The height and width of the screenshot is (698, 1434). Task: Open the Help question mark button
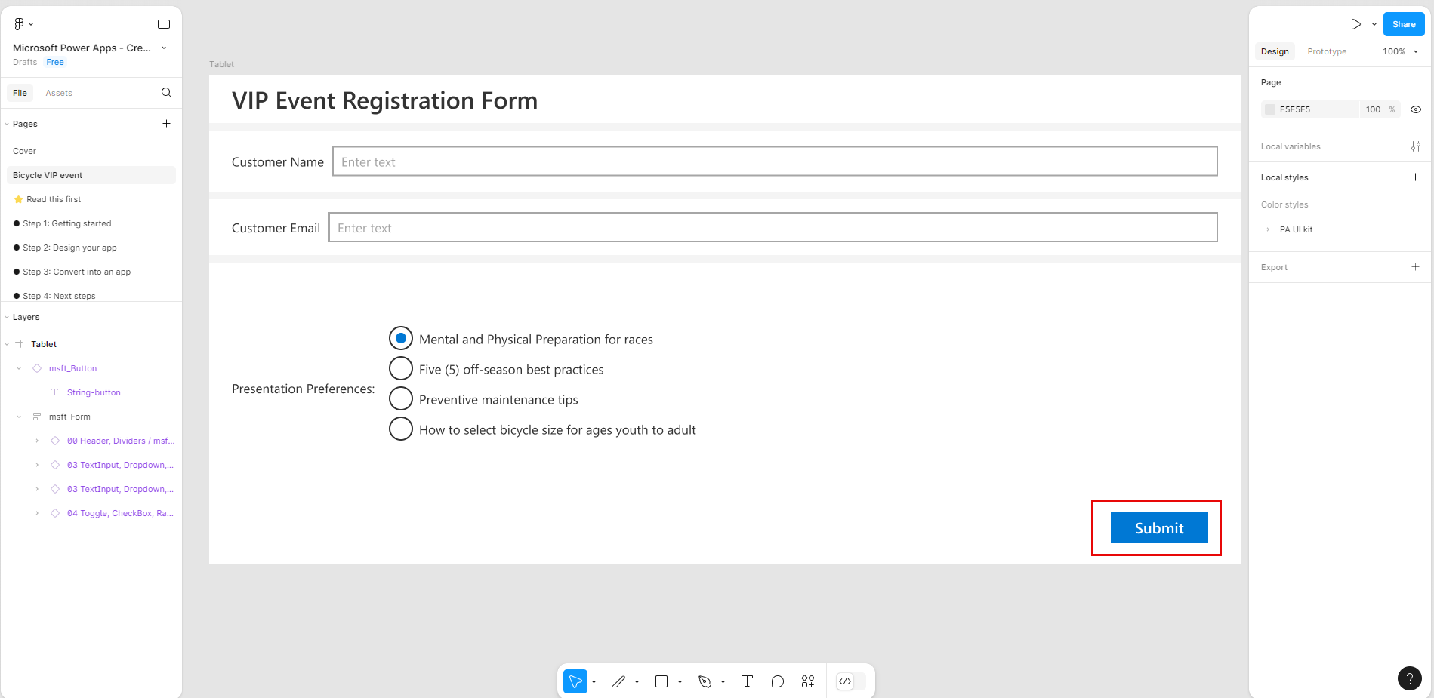[x=1410, y=678]
